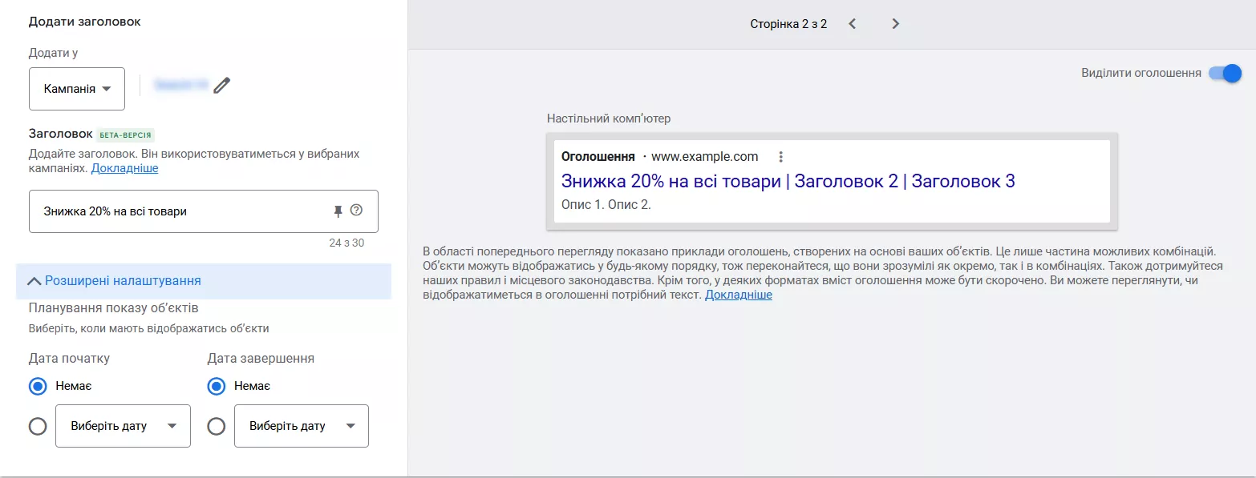This screenshot has width=1256, height=478.
Task: Click into the headline text input field
Action: pyautogui.click(x=176, y=211)
